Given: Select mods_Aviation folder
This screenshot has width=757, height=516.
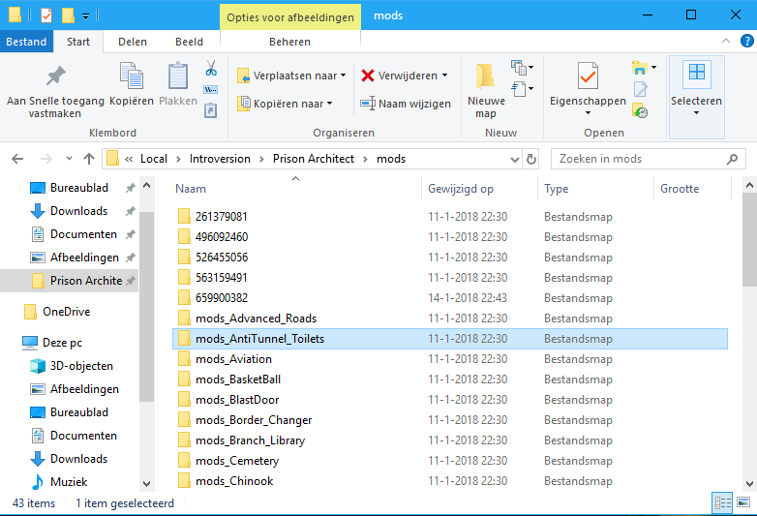Looking at the screenshot, I should tap(233, 358).
